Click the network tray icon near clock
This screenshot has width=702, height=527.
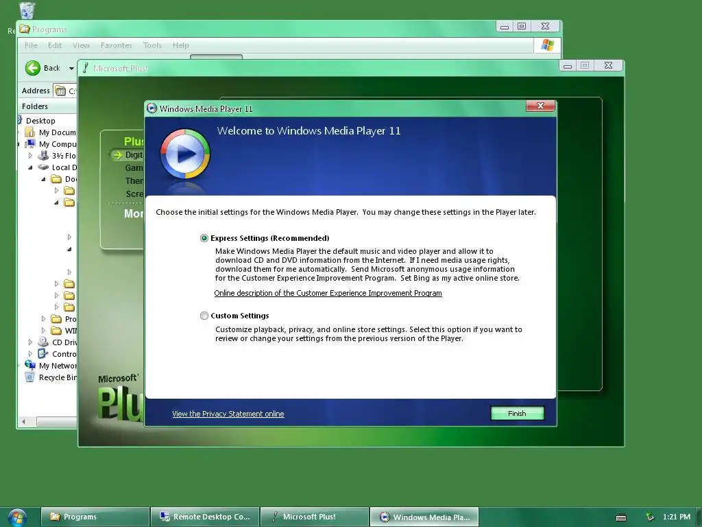tap(650, 517)
